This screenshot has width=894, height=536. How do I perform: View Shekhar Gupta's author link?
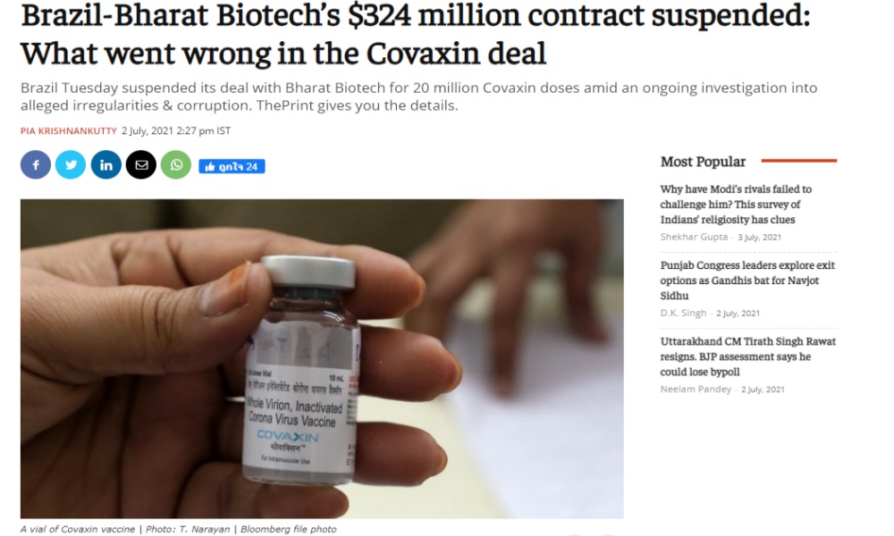tap(695, 237)
